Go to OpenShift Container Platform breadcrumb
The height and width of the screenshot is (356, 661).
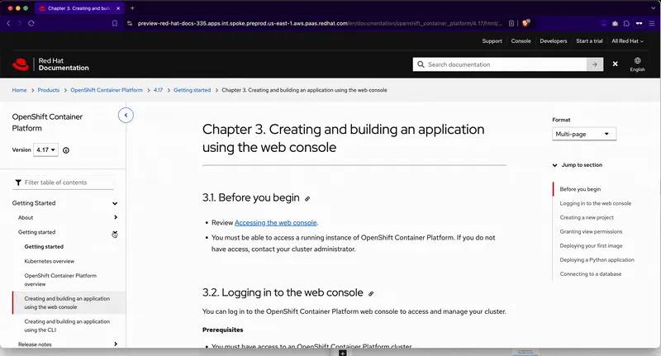[x=107, y=90]
